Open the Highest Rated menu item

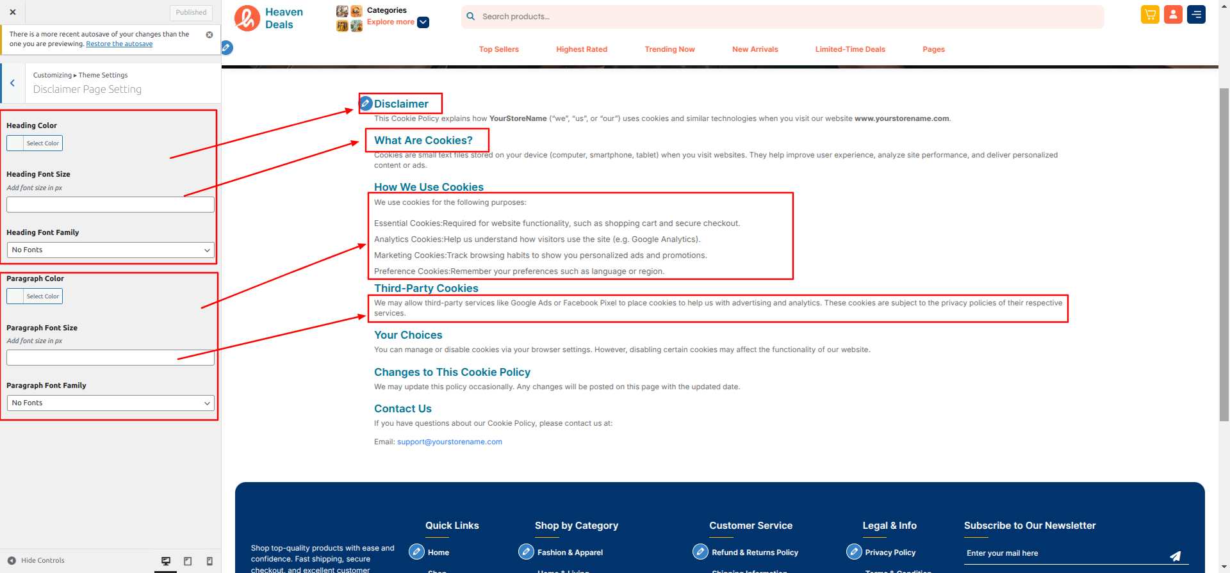click(582, 49)
